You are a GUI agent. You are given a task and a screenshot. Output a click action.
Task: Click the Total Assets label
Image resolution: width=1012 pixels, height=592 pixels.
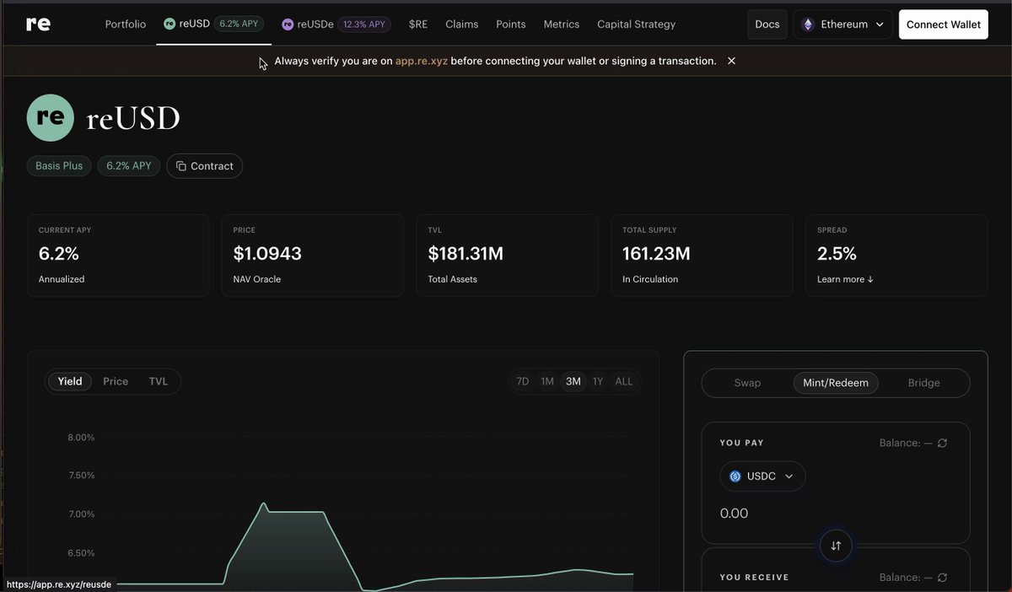(453, 279)
